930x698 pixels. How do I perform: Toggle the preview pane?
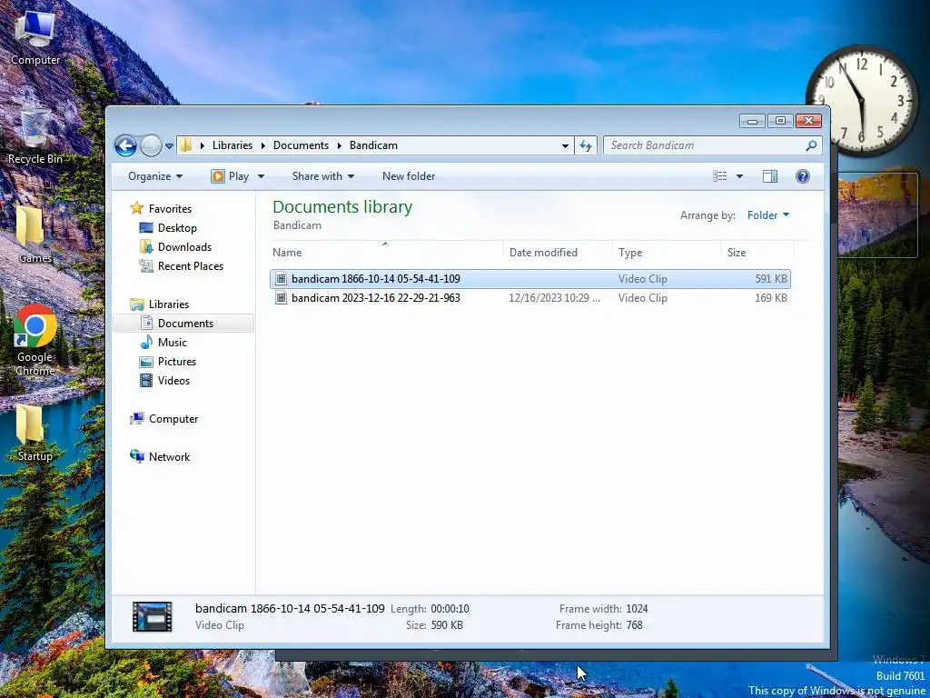770,176
